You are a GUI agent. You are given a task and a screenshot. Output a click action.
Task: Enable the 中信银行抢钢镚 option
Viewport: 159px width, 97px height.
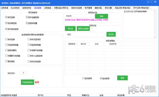pos(29,50)
